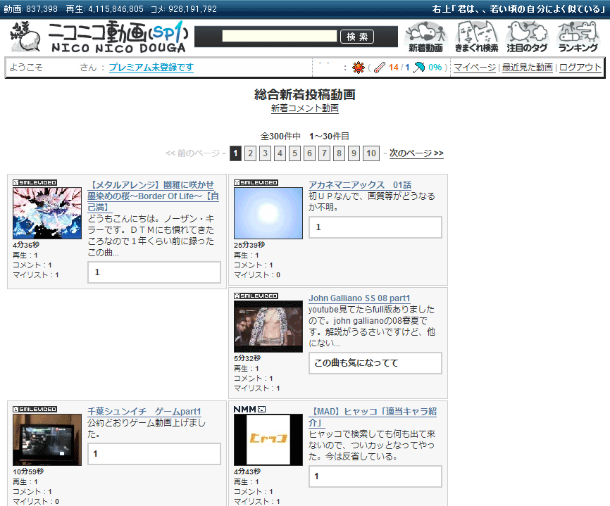Go to results page 7
Screen dimensions: 610x506
pyautogui.click(x=325, y=153)
